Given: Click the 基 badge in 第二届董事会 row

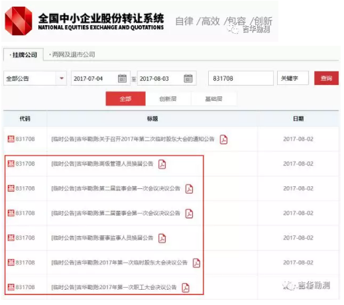Looking at the screenshot, I should (x=11, y=213).
